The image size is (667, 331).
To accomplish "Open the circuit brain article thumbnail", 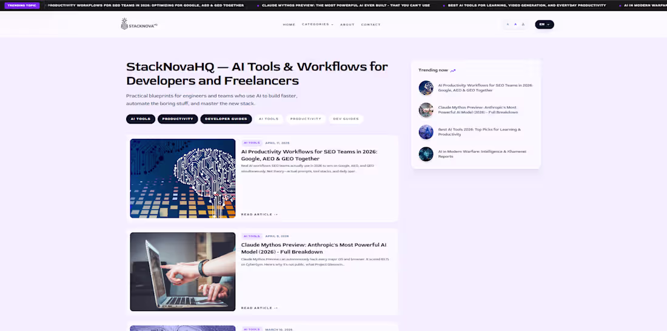I will [x=183, y=178].
